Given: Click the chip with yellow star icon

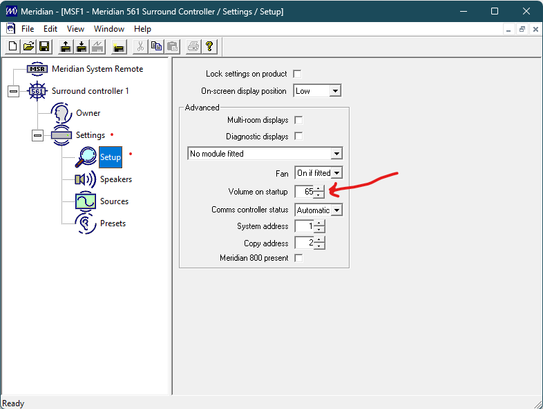Looking at the screenshot, I should click(x=118, y=46).
